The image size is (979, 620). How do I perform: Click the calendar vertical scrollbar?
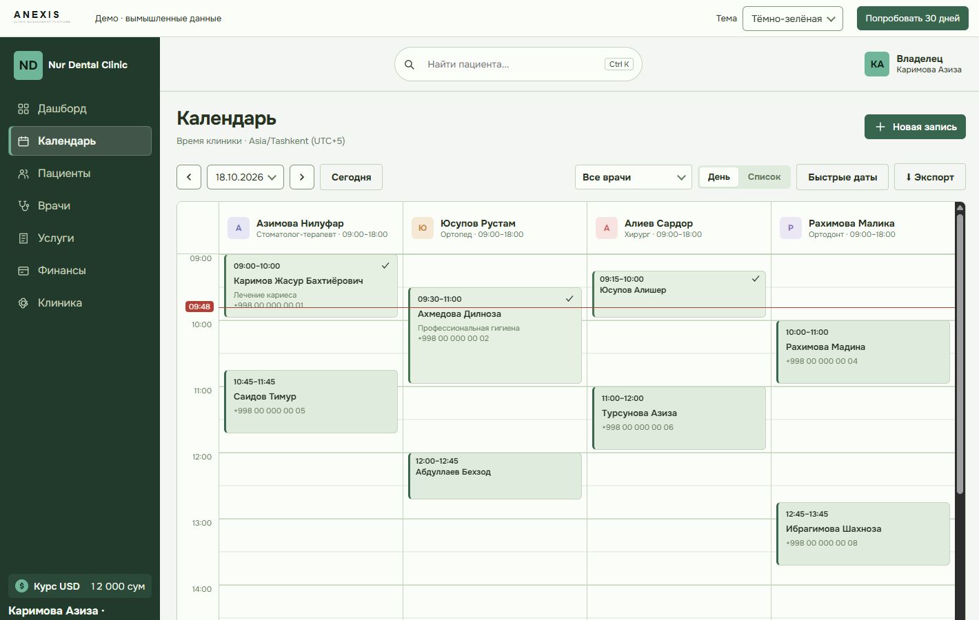960,355
